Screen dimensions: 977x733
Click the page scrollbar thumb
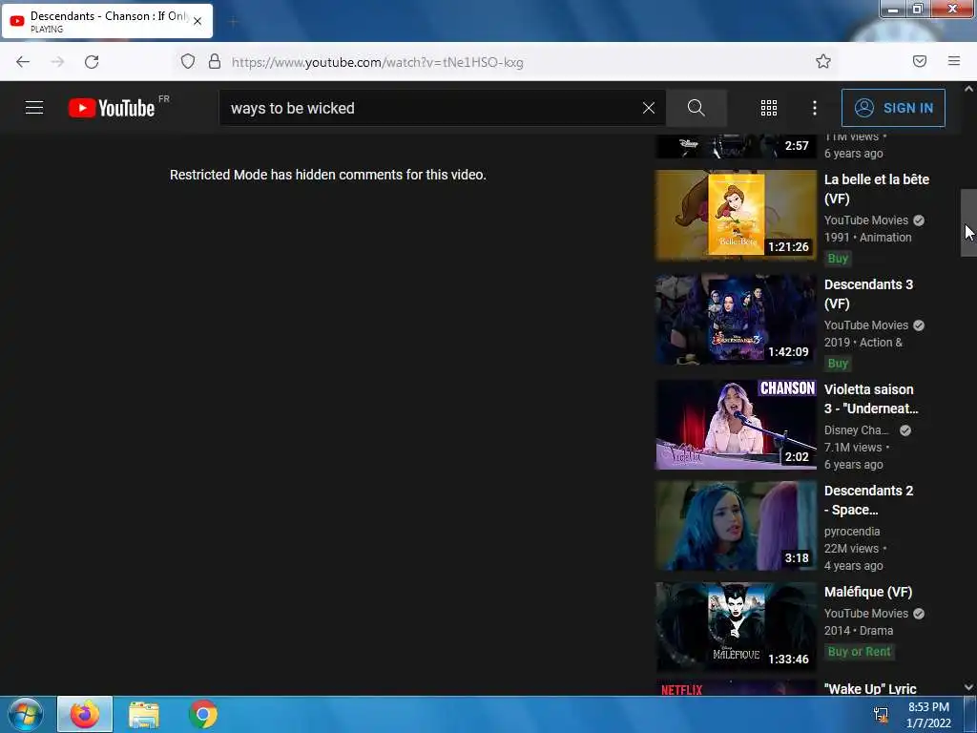(968, 222)
